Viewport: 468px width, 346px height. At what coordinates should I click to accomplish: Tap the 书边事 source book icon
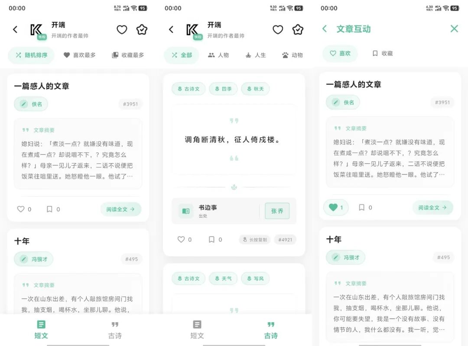point(185,211)
